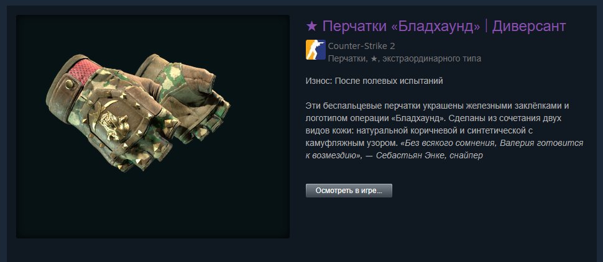
Task: Click the Counter-Strike 2 game name text
Action: [362, 46]
